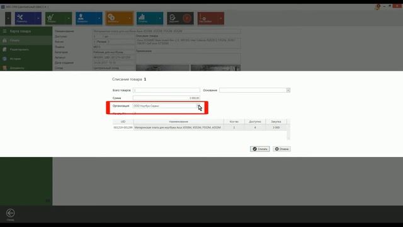Viewport: 403px width, 227px height.
Task: Click the narrow dark arrow tile at toolbar start
Action: pos(8,18)
